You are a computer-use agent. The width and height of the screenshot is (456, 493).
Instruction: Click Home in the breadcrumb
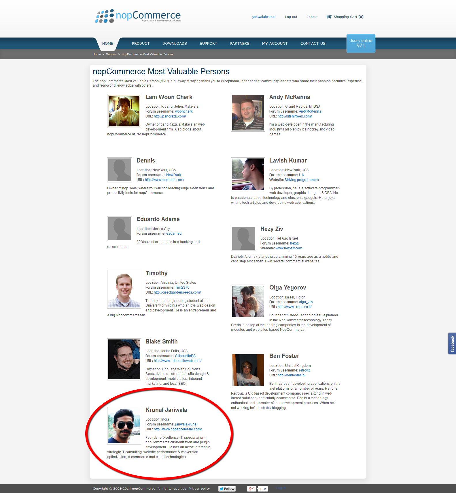coord(97,54)
